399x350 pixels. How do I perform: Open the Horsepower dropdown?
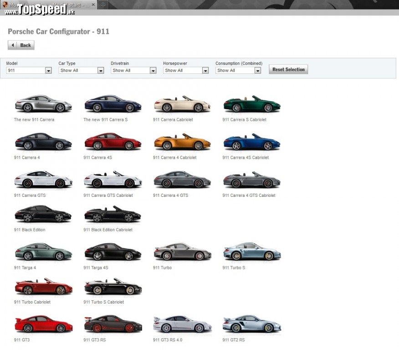[186, 70]
